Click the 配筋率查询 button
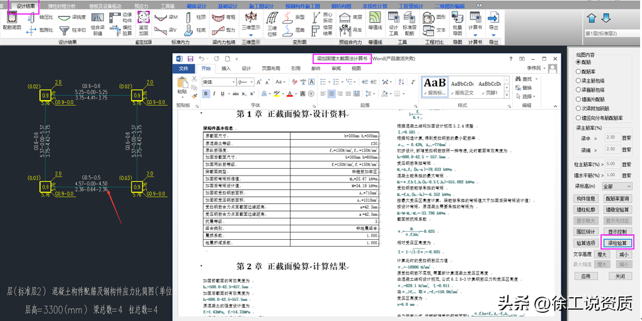Image resolution: width=642 pixels, height=321 pixels. pos(617,199)
